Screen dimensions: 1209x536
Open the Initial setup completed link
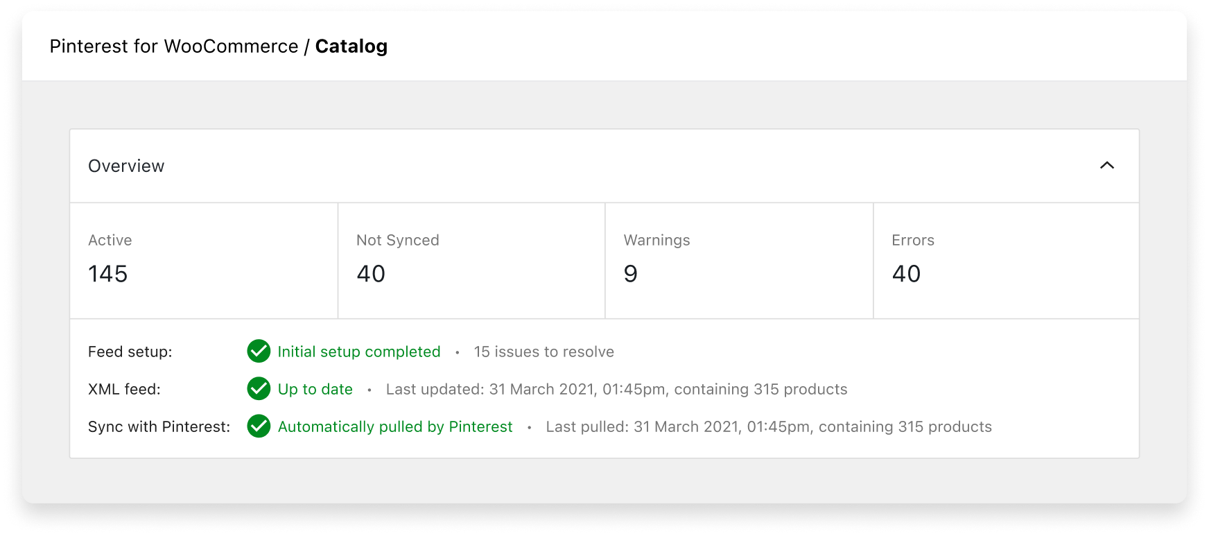[x=358, y=352]
